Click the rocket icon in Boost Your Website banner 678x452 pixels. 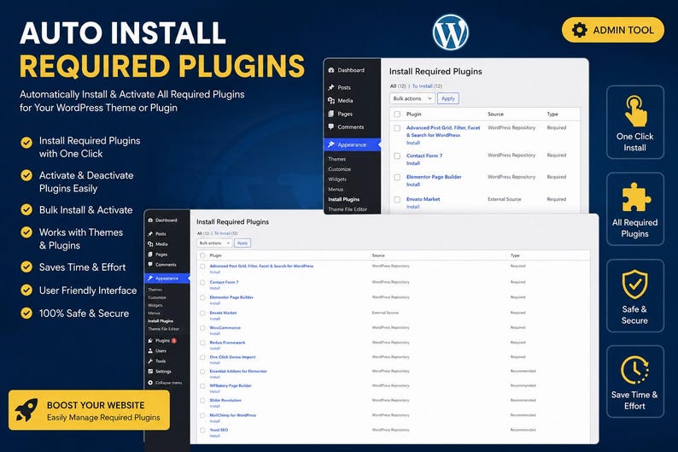pos(26,409)
